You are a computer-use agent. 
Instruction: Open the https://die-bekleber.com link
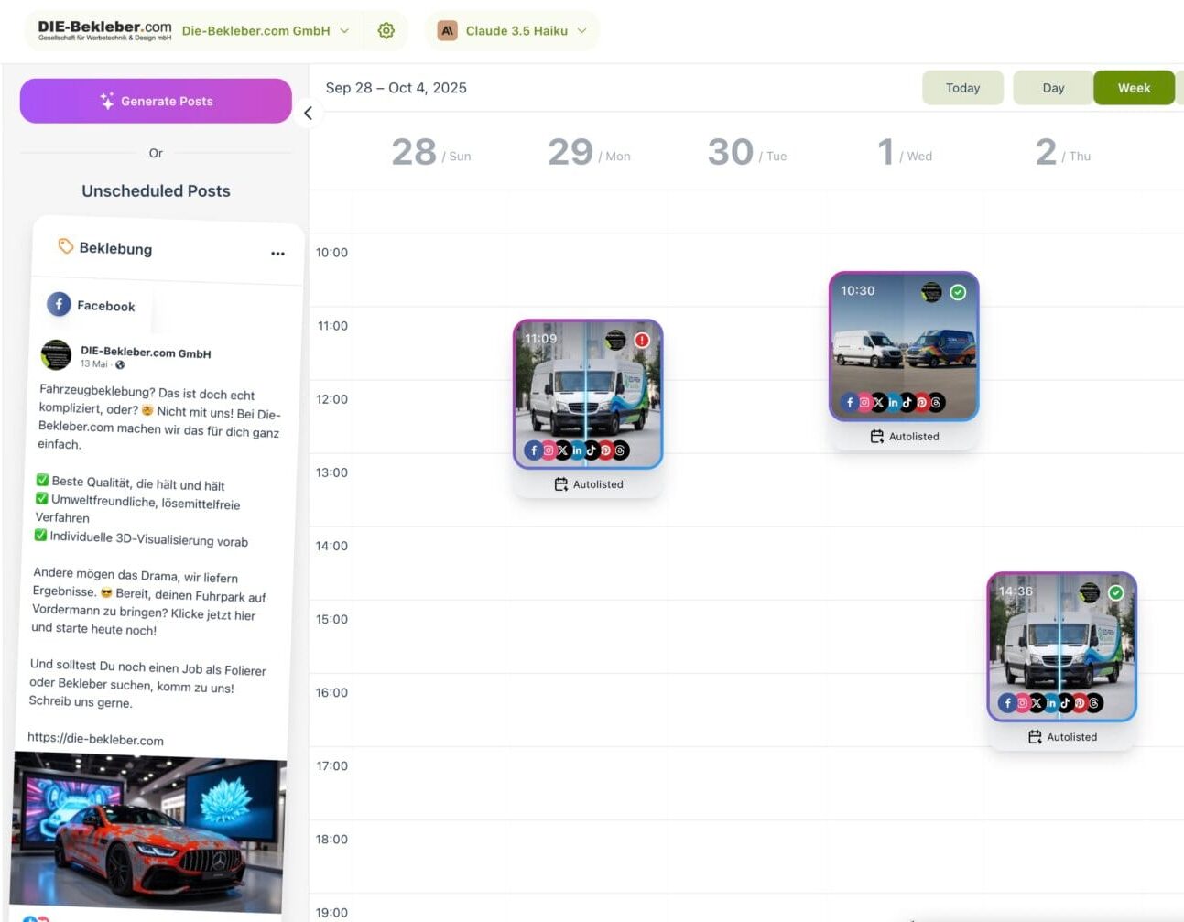click(x=95, y=739)
